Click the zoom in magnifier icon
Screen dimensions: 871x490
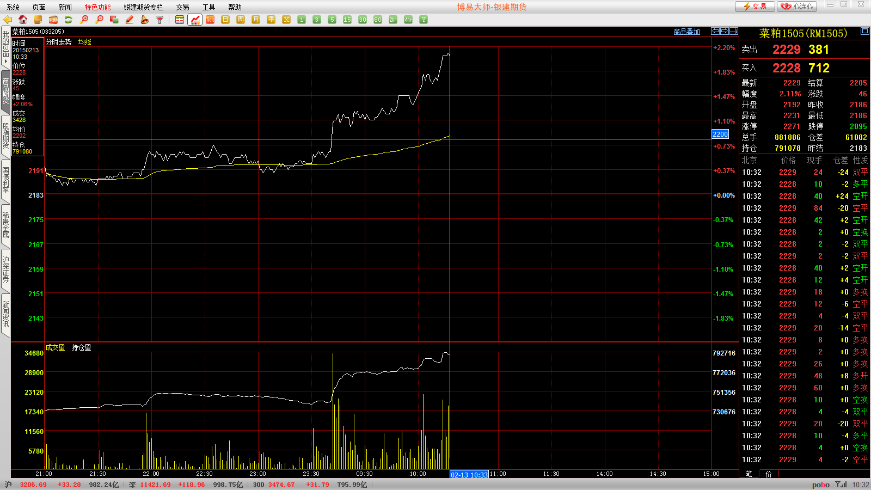pos(84,20)
